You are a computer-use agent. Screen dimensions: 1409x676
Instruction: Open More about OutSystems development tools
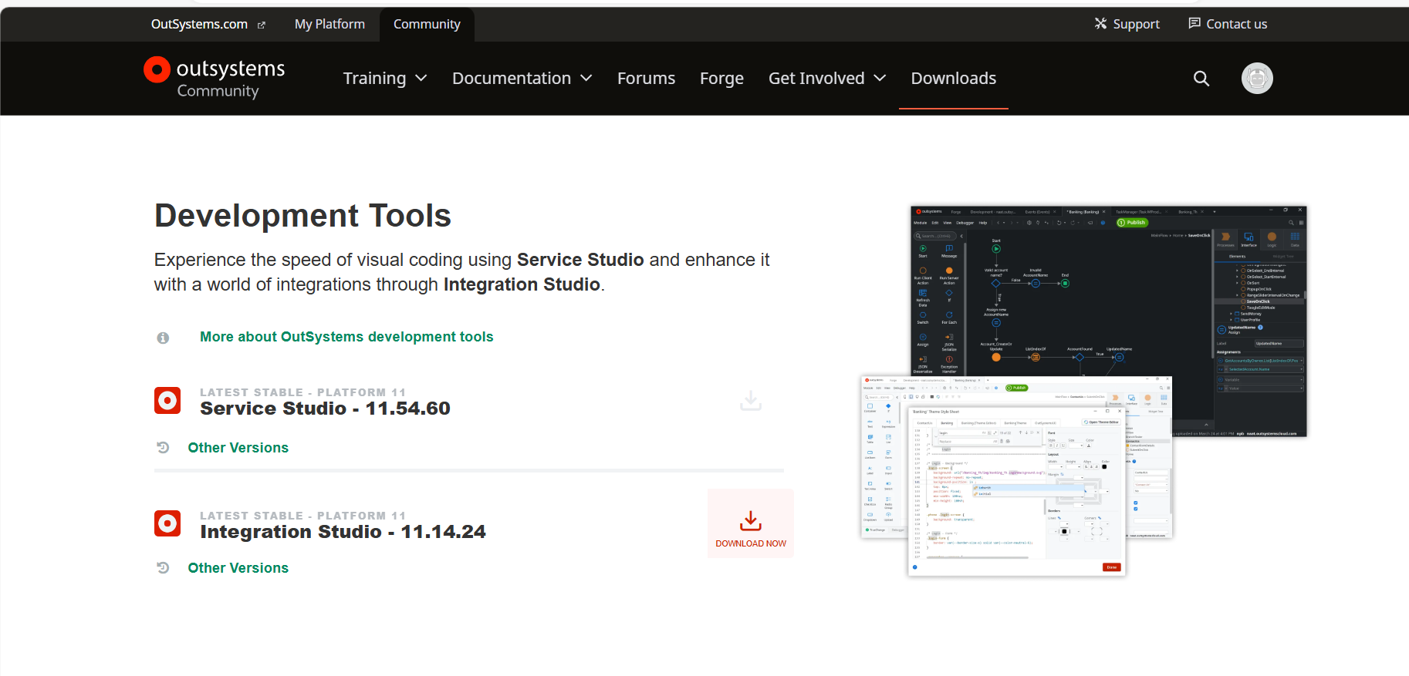click(346, 337)
